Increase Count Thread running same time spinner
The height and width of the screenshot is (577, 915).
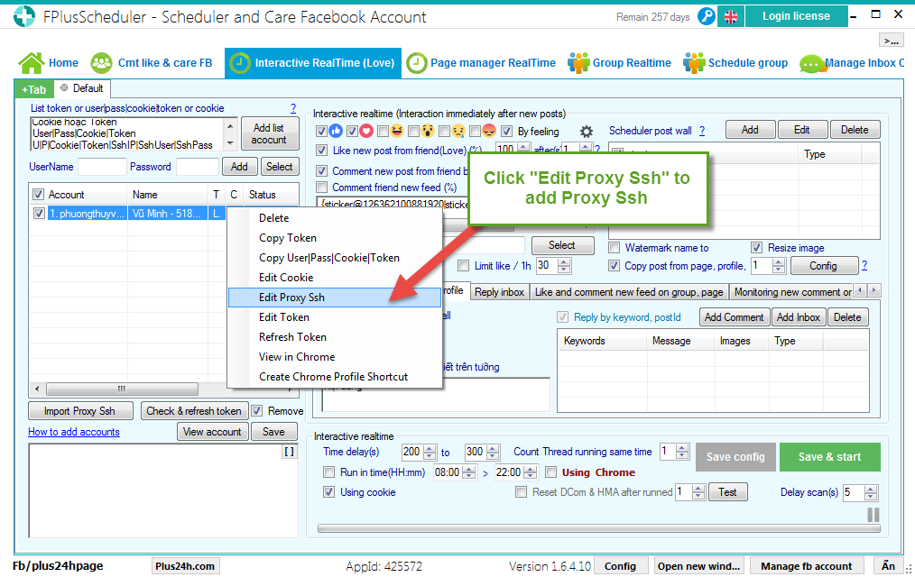(x=682, y=448)
